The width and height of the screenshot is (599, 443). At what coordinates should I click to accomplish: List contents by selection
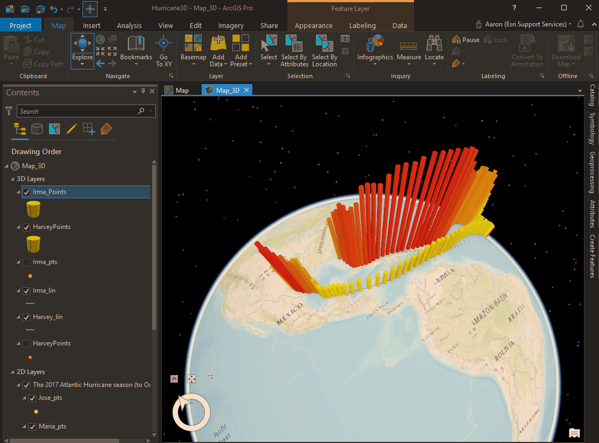point(54,129)
